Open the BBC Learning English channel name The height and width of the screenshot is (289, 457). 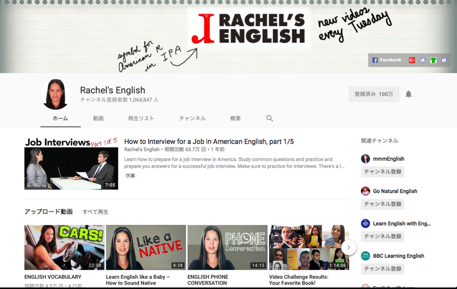point(399,256)
